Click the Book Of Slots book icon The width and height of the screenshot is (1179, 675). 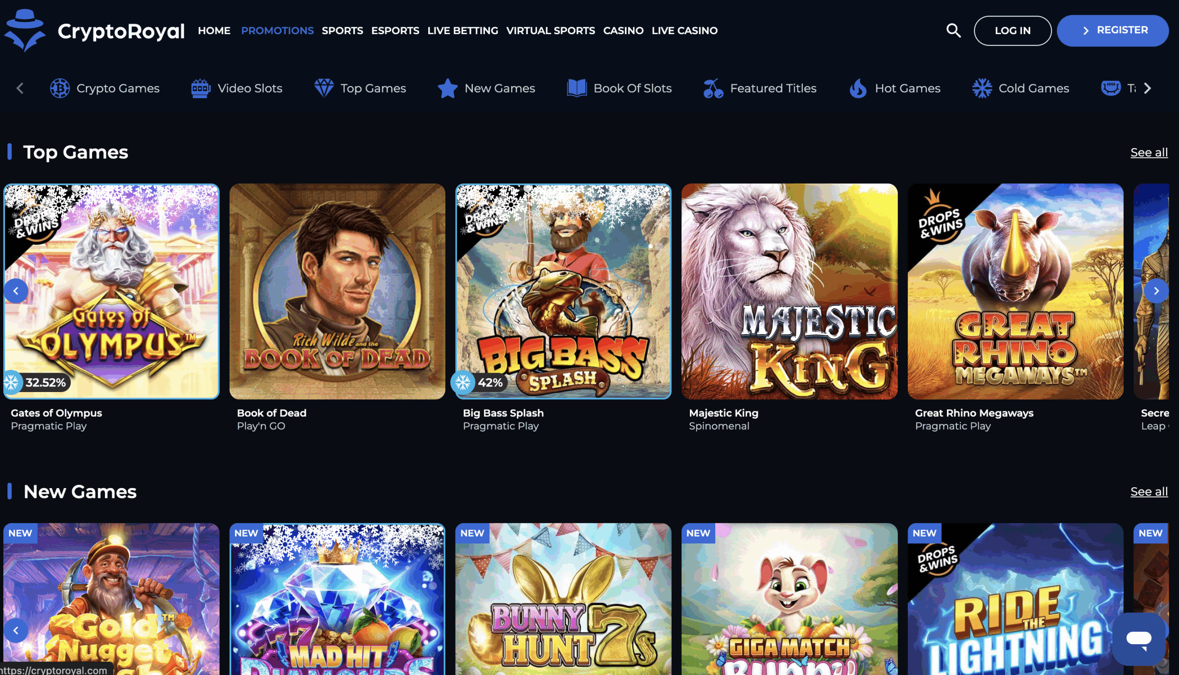[x=577, y=88]
